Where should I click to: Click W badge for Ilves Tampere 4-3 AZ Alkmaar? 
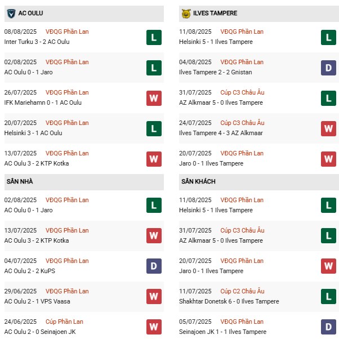pos(329,128)
